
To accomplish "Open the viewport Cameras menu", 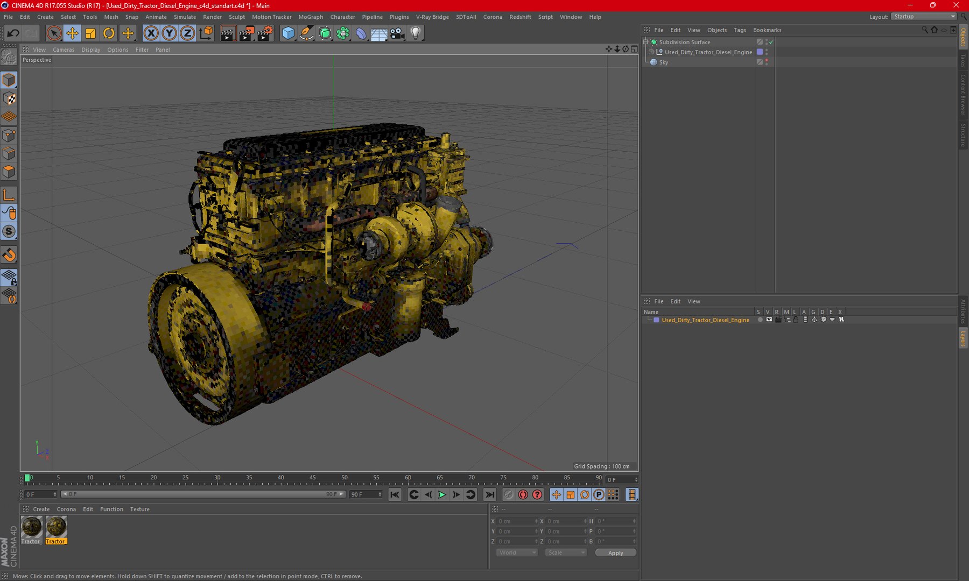I will click(64, 49).
